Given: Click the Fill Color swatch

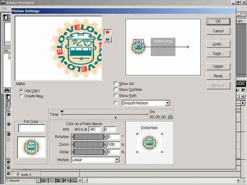Looking at the screenshot, I should point(32,128).
